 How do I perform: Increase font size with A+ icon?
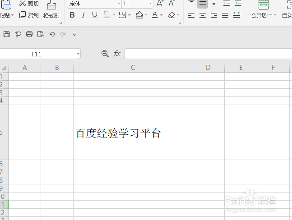pos(160,3)
